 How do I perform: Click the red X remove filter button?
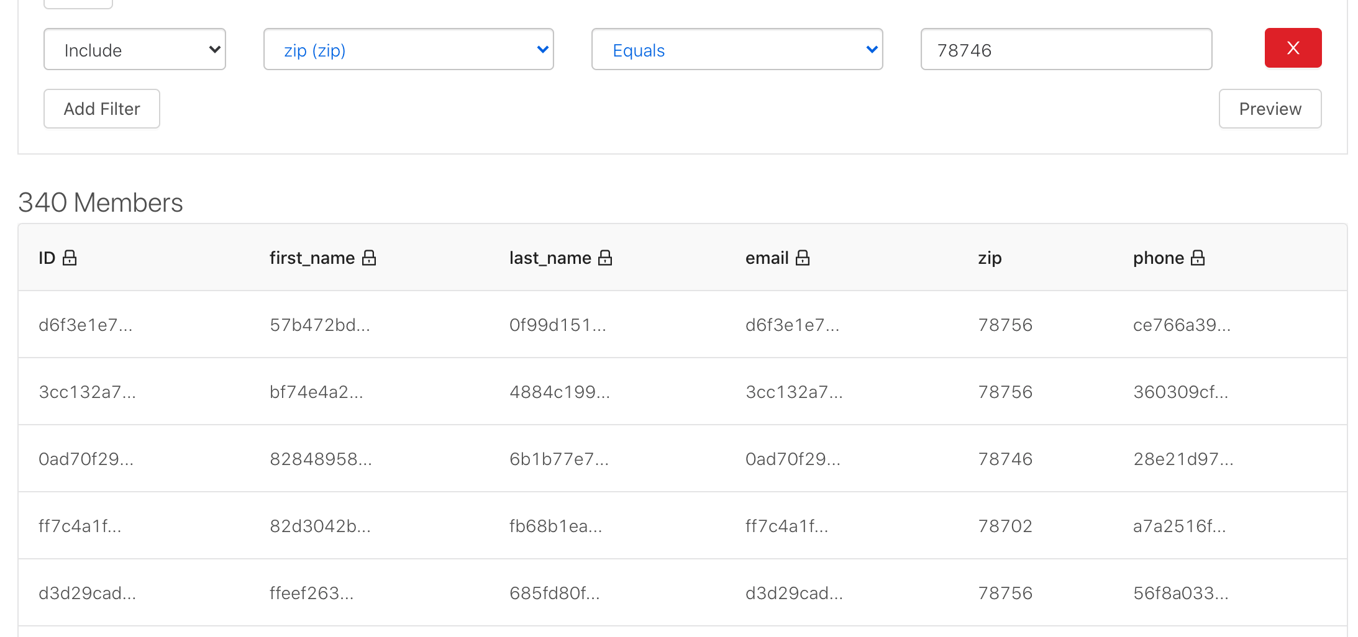click(x=1292, y=48)
